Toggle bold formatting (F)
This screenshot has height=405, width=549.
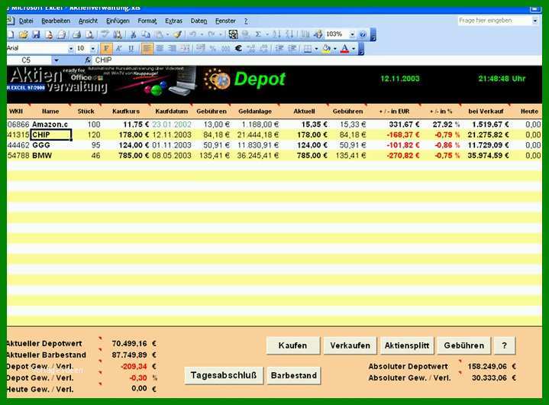point(106,48)
